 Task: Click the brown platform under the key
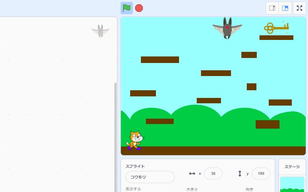[x=276, y=38]
